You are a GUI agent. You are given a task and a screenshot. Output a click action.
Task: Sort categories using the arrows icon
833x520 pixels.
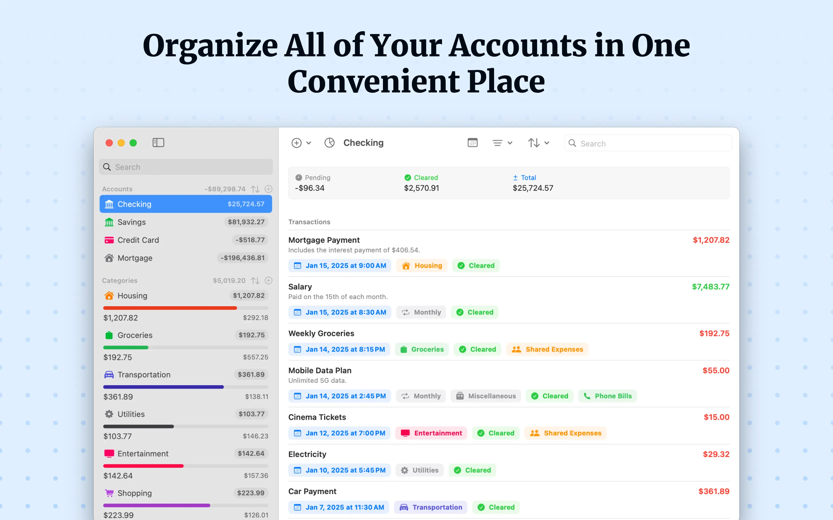pyautogui.click(x=255, y=280)
